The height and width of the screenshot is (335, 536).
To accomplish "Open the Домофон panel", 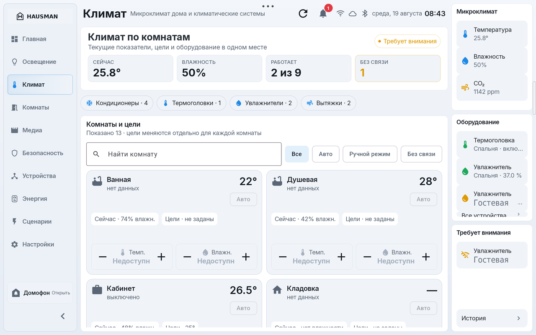I will pyautogui.click(x=40, y=293).
